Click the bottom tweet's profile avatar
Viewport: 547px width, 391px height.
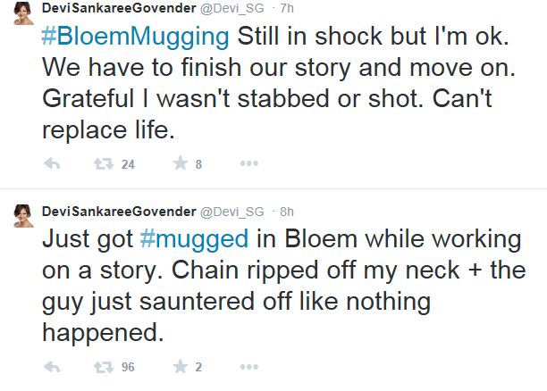point(24,216)
